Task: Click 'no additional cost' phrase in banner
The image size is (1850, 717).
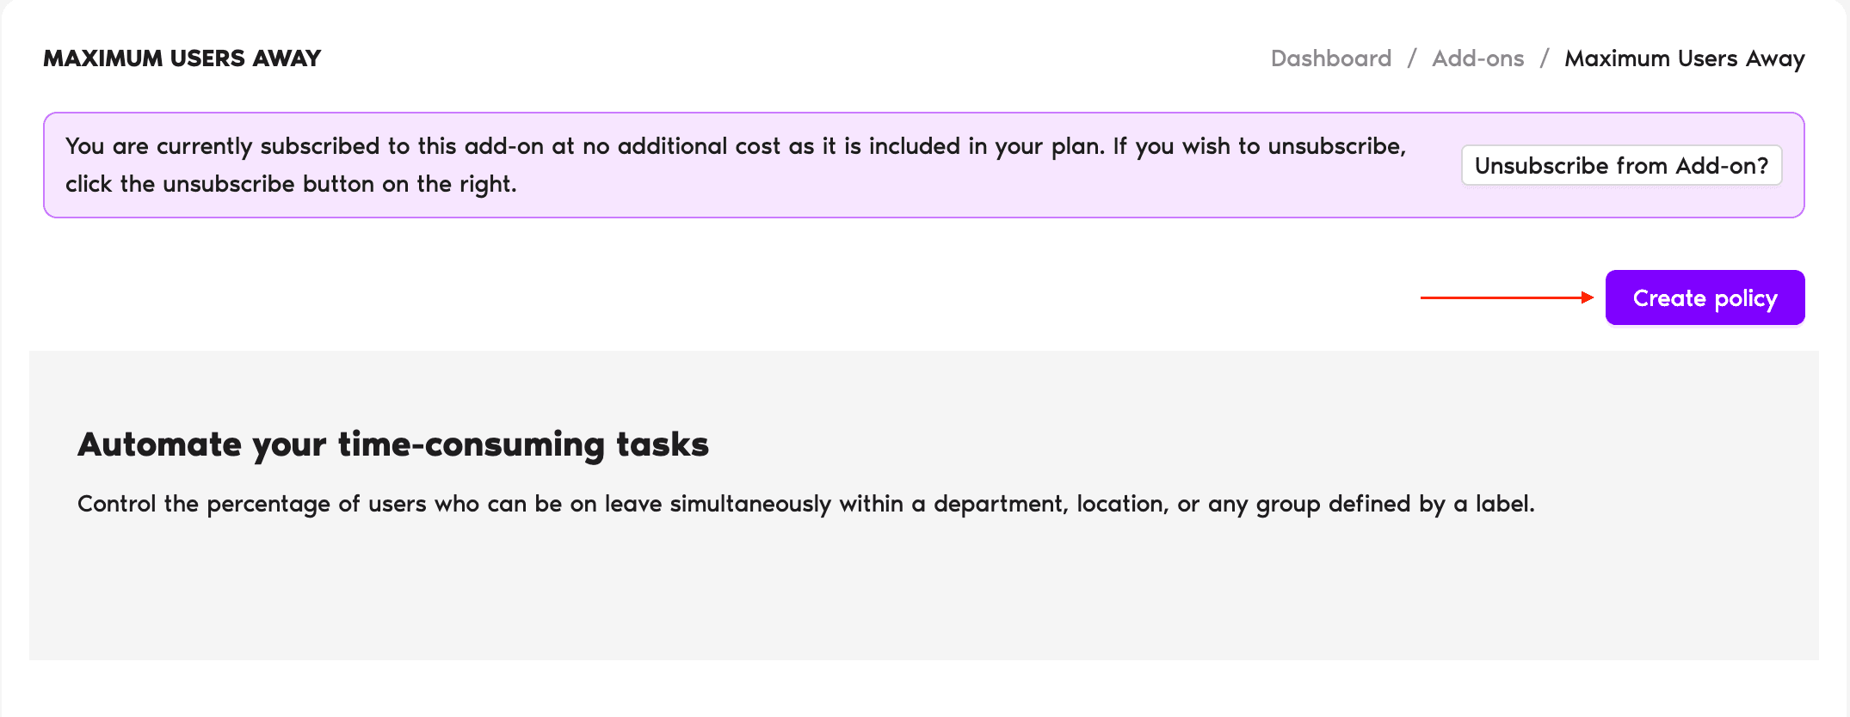Action: (681, 146)
